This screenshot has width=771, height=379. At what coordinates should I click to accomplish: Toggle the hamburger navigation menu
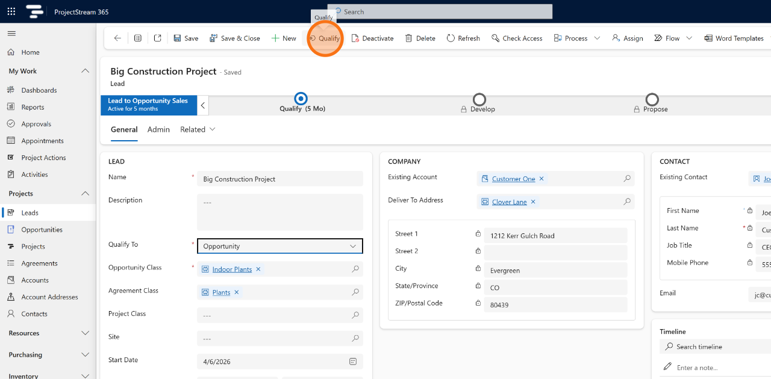pos(11,33)
